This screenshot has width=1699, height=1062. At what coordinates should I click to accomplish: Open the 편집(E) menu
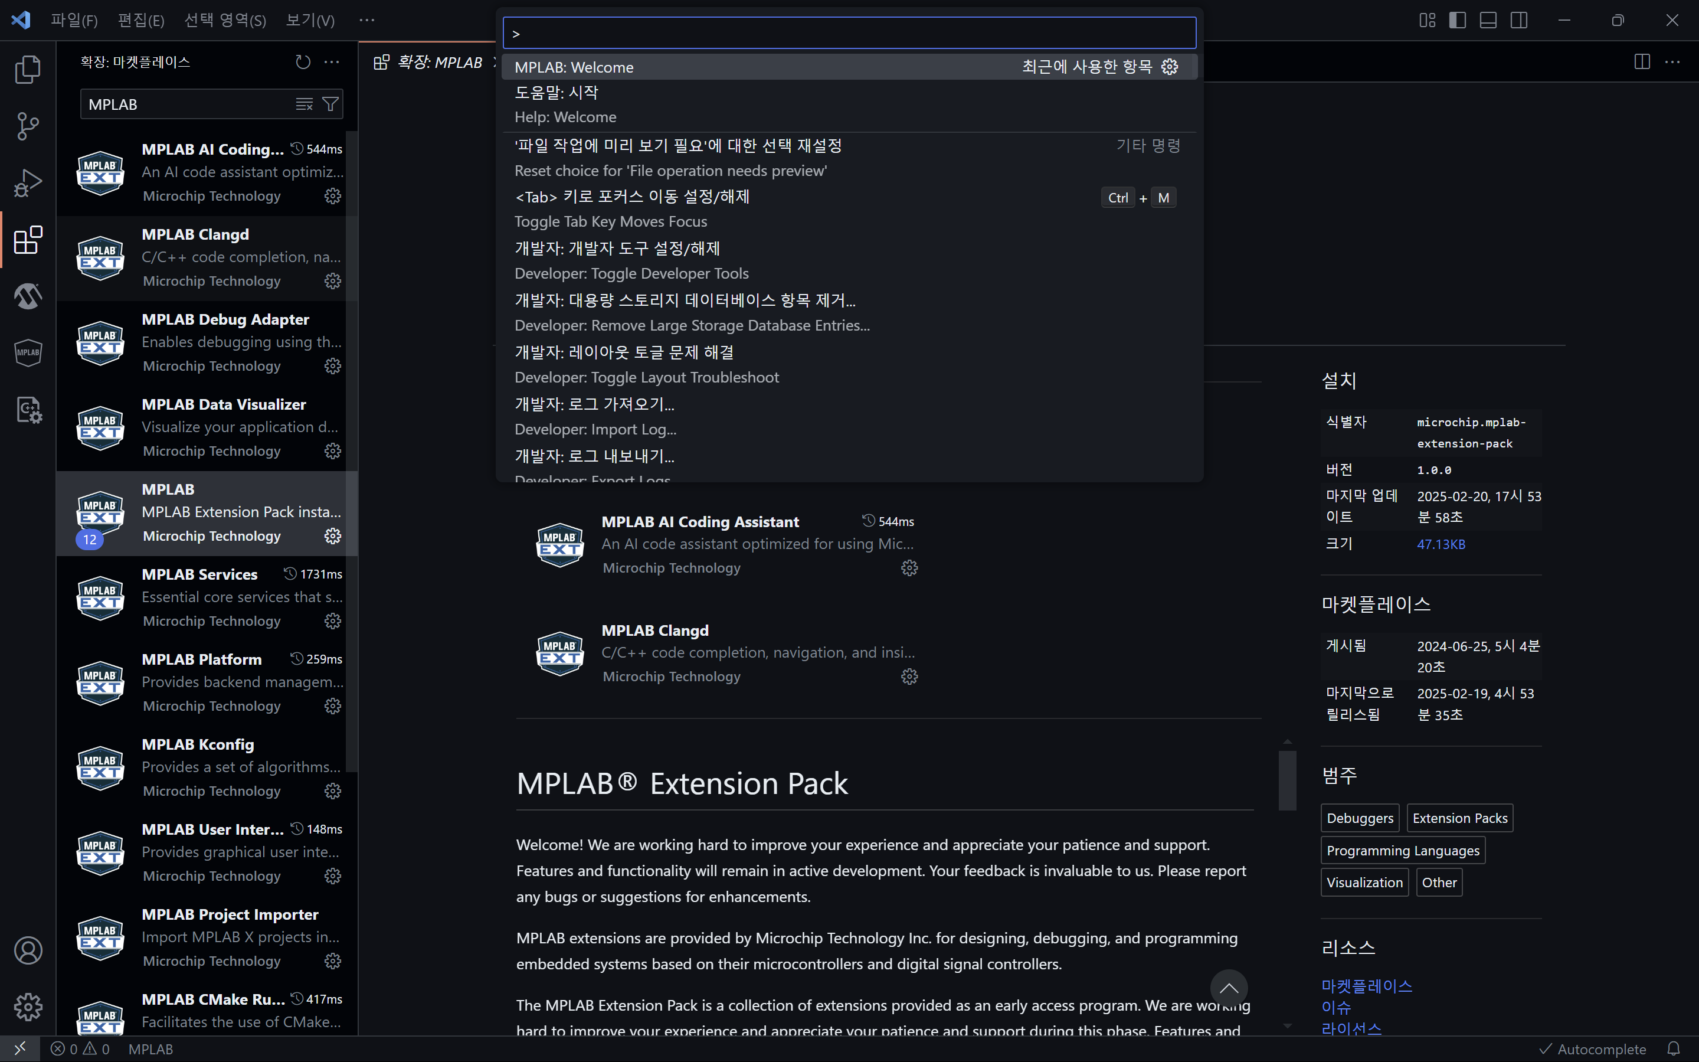tap(140, 21)
